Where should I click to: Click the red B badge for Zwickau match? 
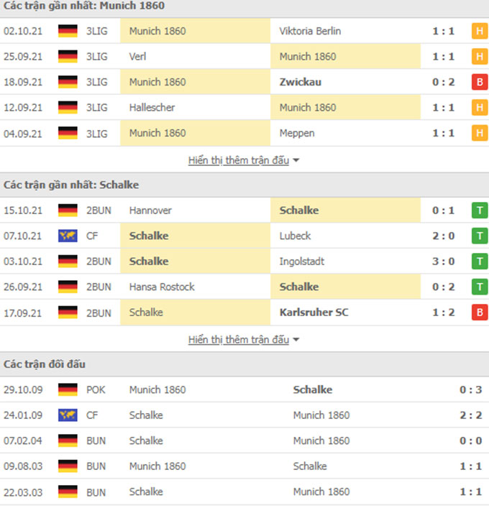[479, 82]
